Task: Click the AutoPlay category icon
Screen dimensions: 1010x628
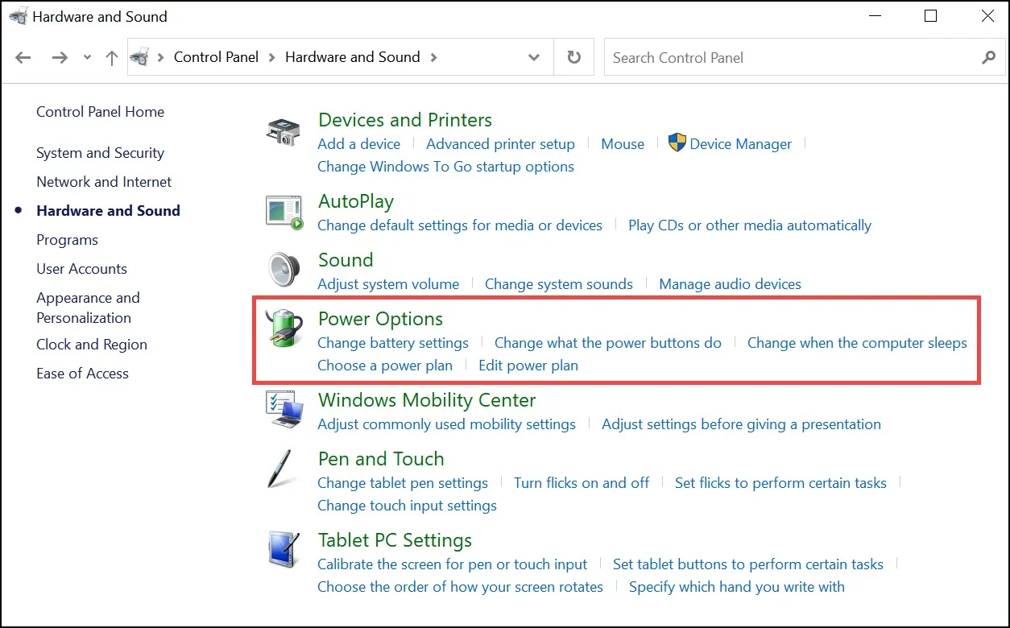Action: (x=284, y=212)
